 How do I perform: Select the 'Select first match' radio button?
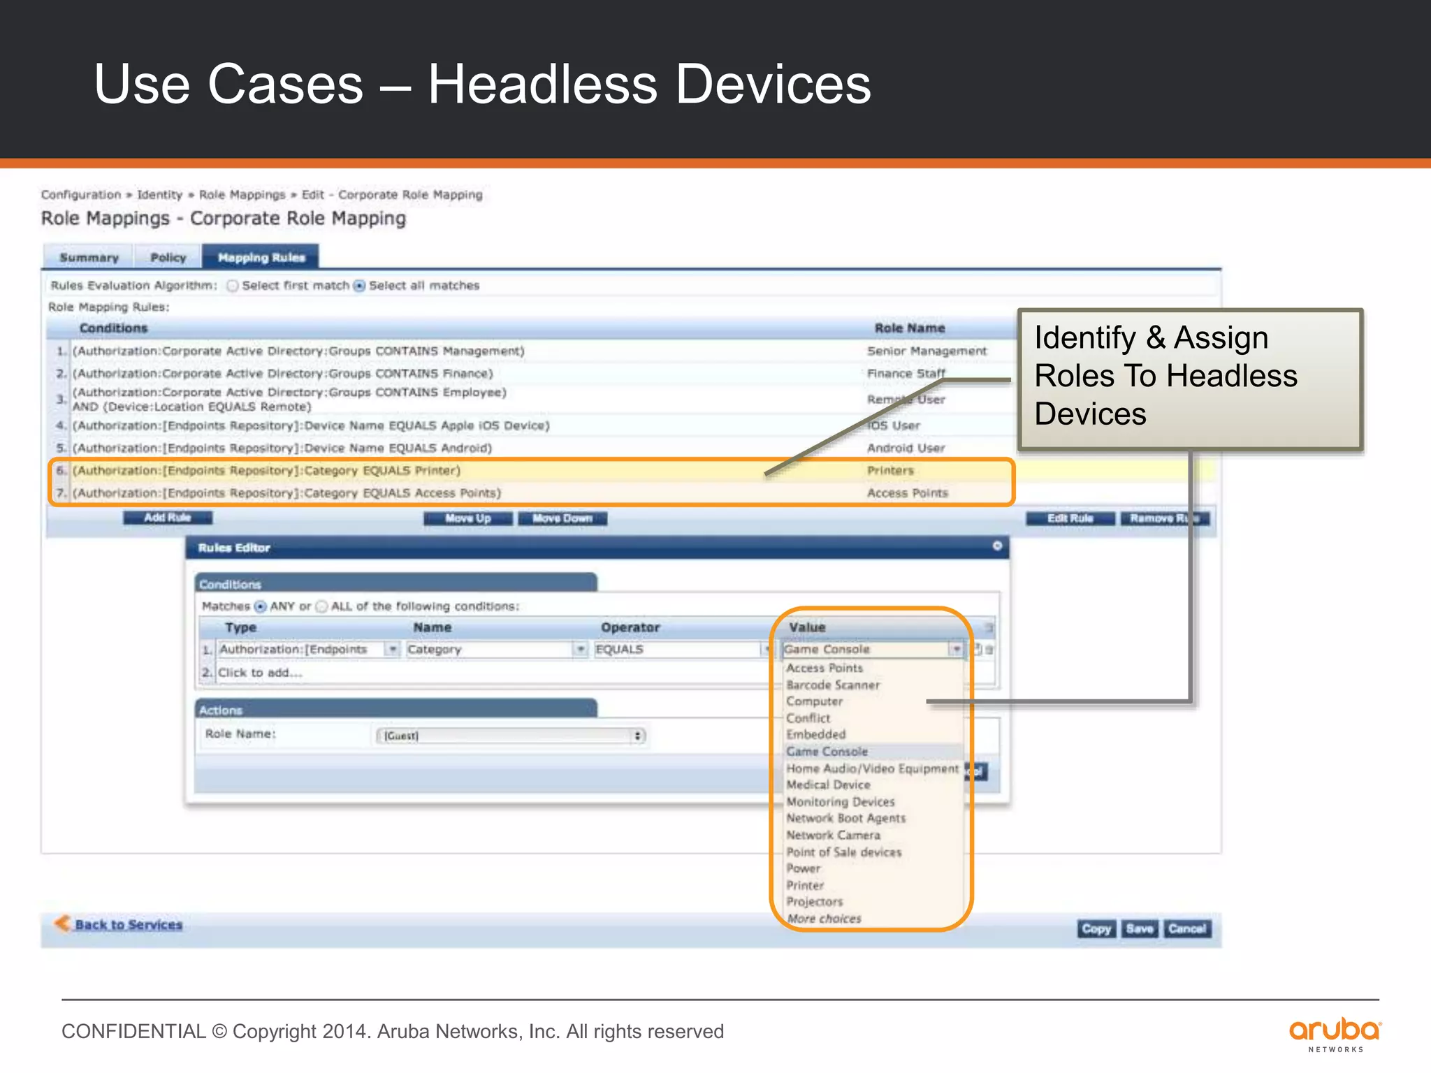[x=233, y=286]
